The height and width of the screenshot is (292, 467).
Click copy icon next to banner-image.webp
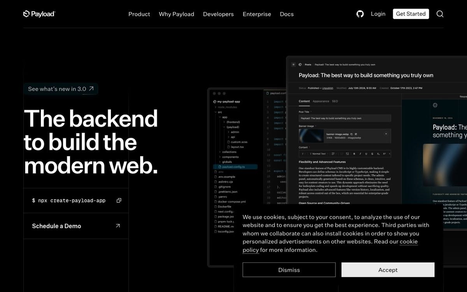coord(351,134)
